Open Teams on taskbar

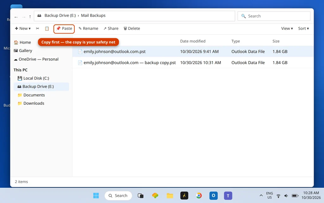pyautogui.click(x=228, y=195)
